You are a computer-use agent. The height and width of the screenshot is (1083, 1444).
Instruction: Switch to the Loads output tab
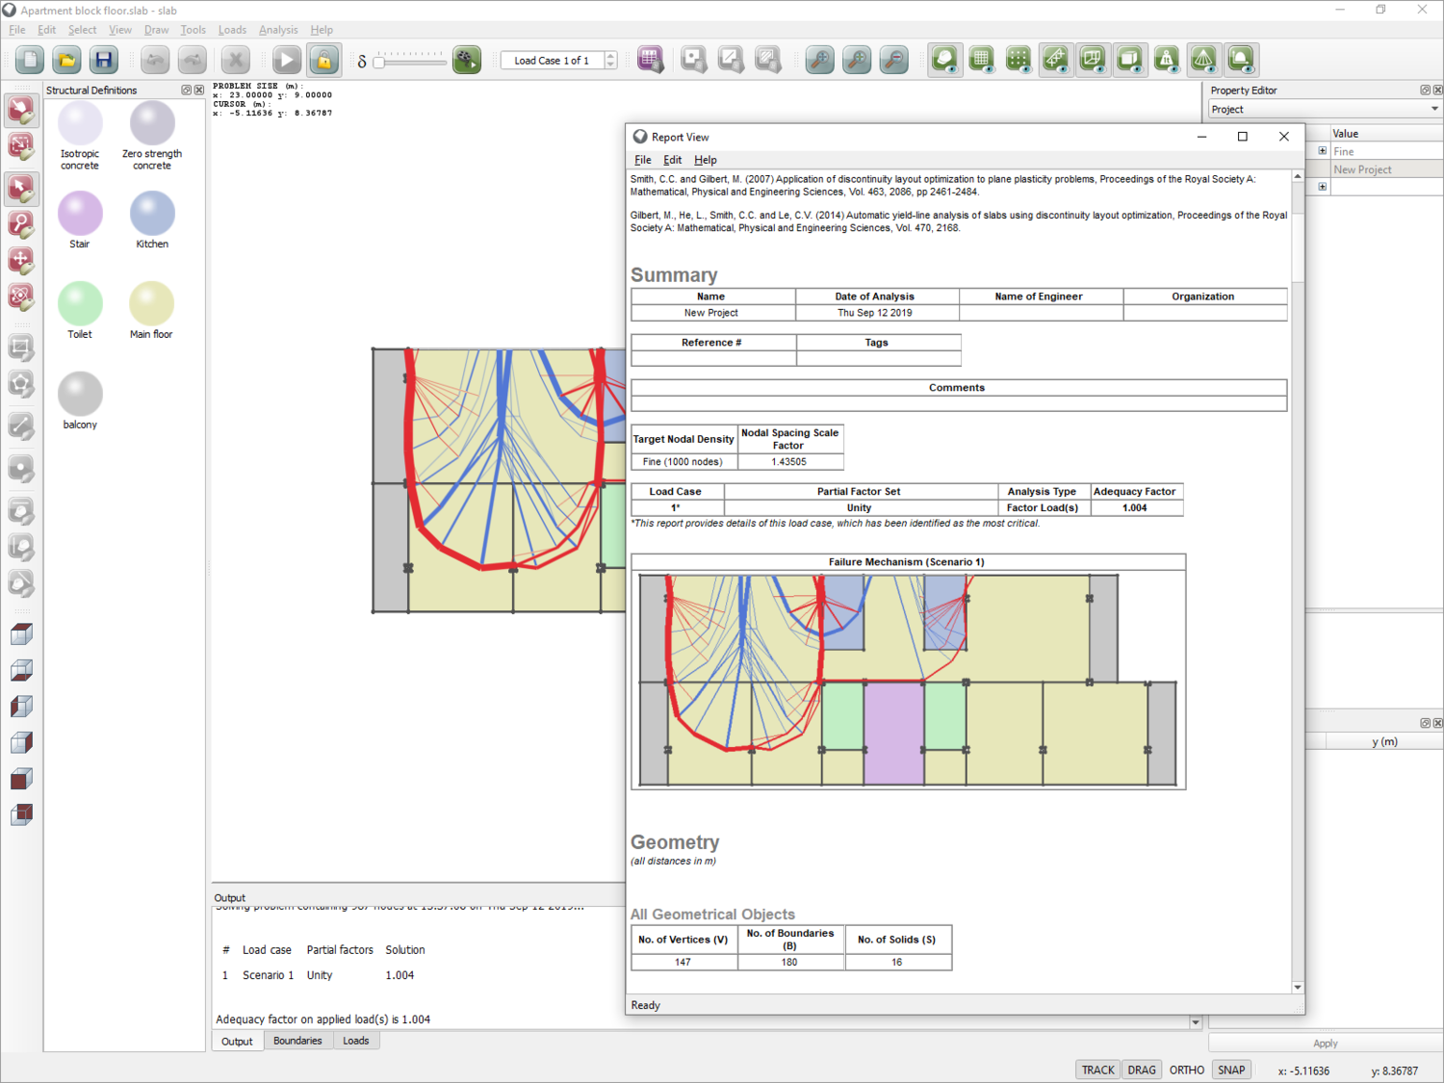click(355, 1041)
